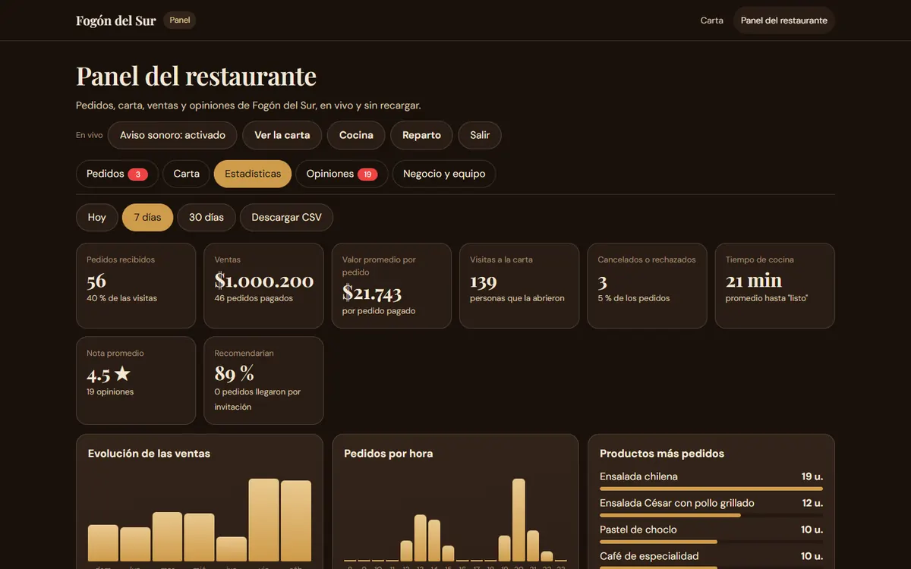Image resolution: width=911 pixels, height=569 pixels.
Task: Click the "Productos más pedidos" heading
Action: (662, 454)
